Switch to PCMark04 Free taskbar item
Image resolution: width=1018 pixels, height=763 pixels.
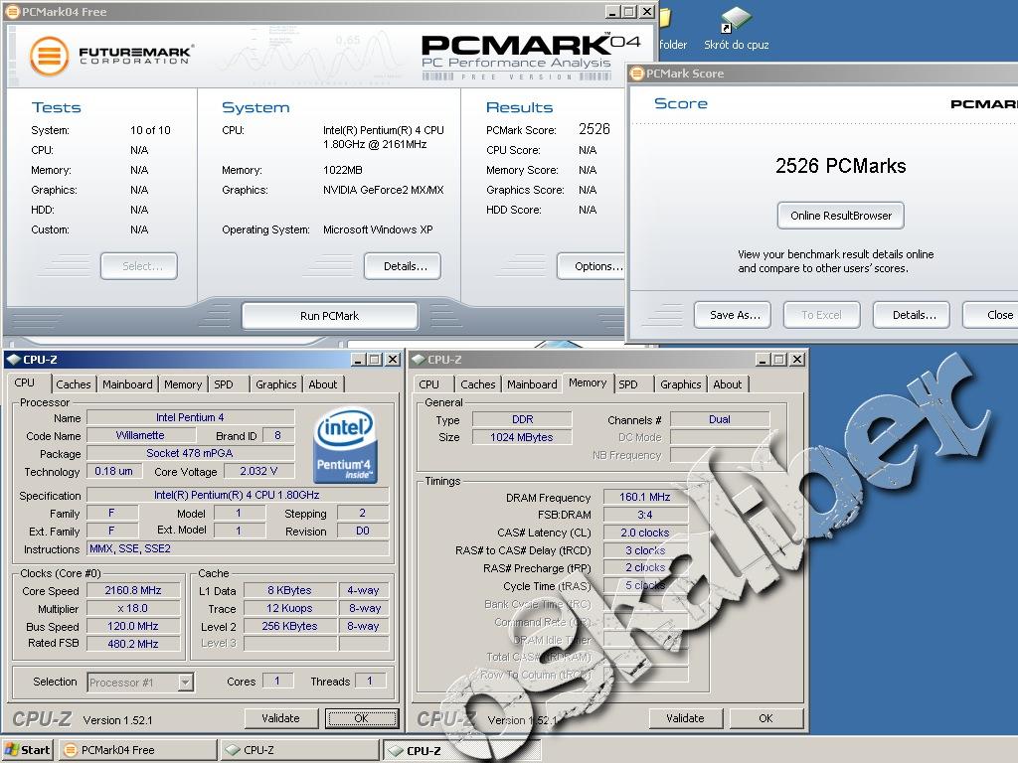(x=137, y=750)
